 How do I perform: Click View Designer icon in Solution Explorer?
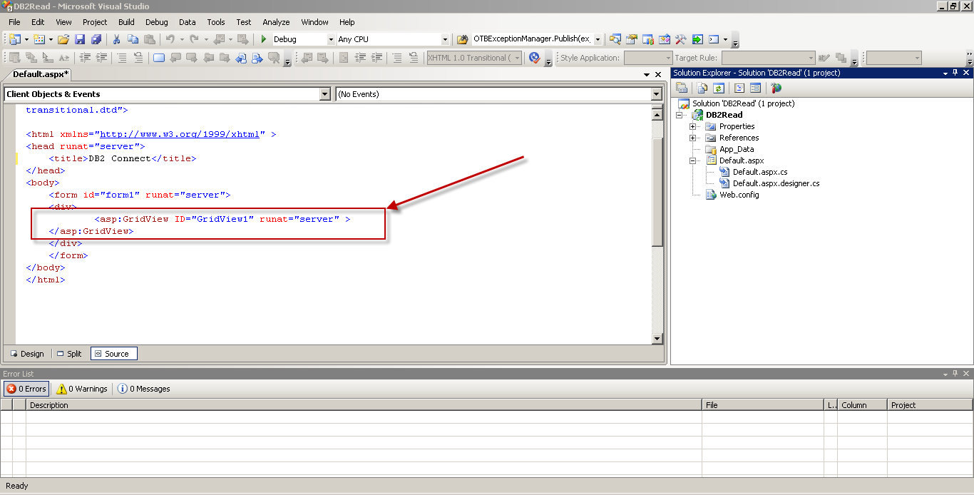coord(755,88)
